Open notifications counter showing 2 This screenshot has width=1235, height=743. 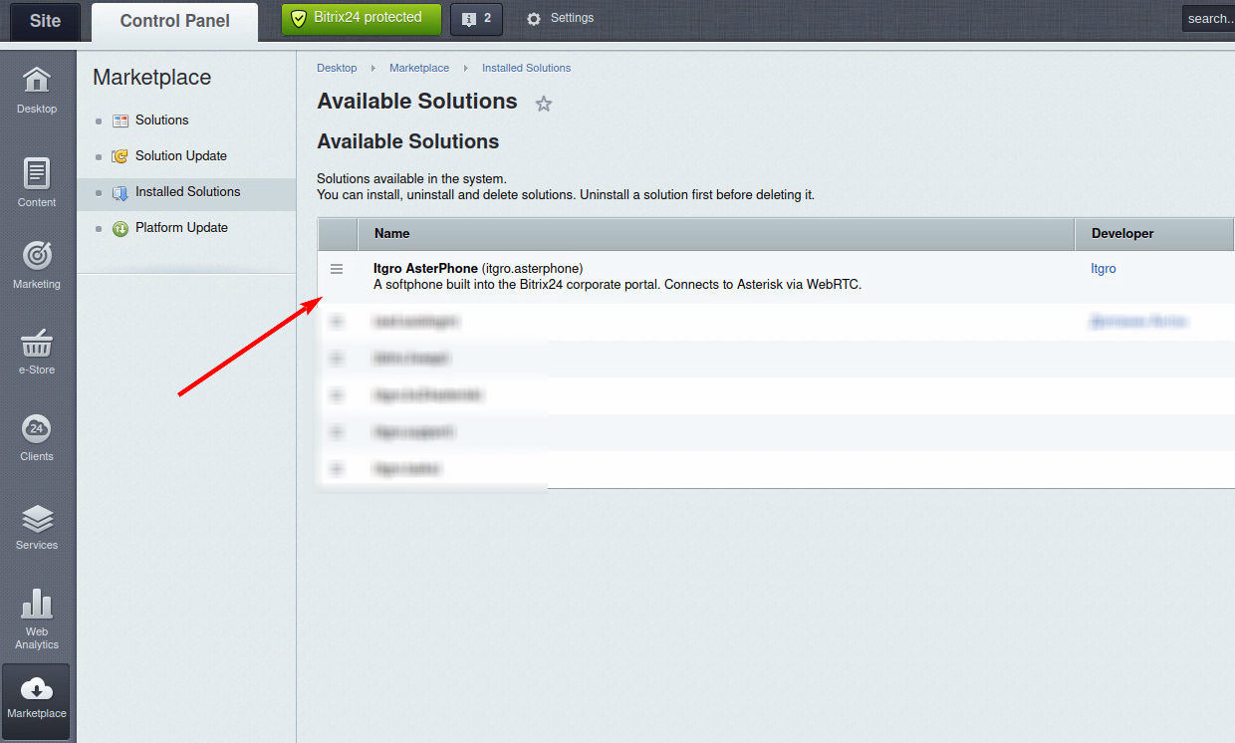476,19
